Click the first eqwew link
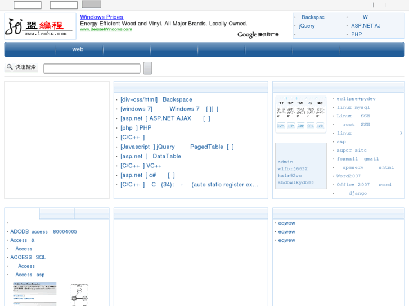The height and width of the screenshot is (306, 409). [x=287, y=223]
